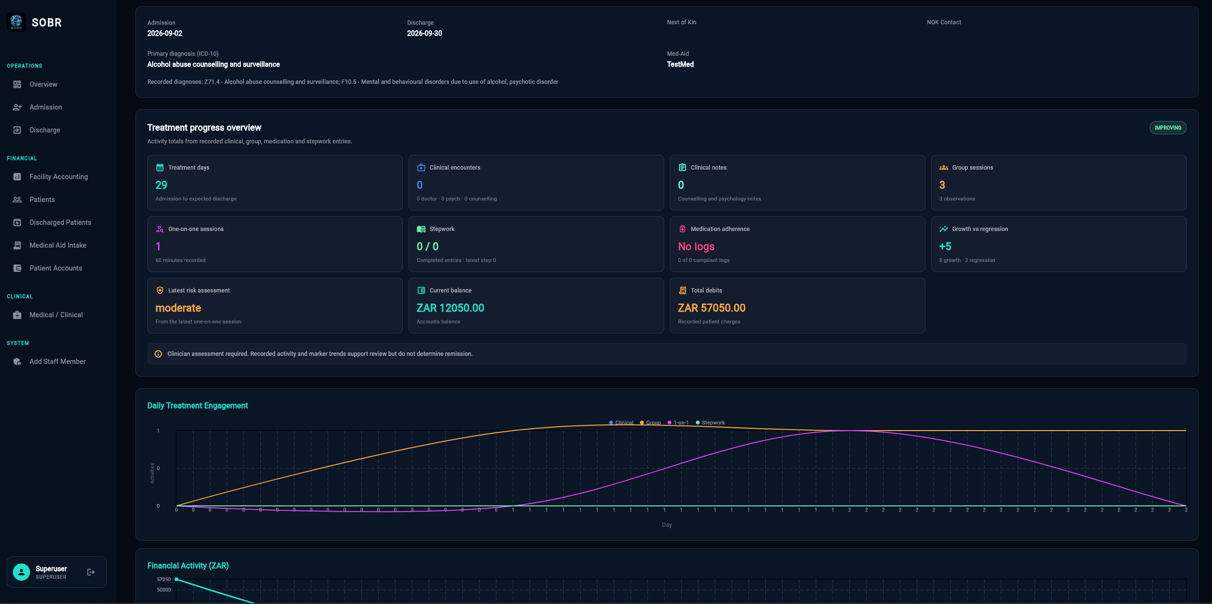Open the Overview dashboard icon
The image size is (1212, 604).
(17, 84)
